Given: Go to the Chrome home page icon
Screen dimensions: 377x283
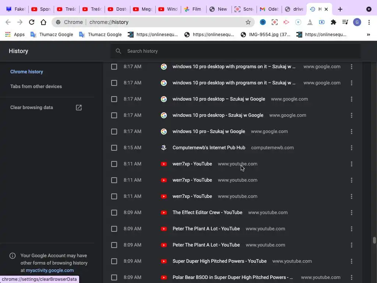Looking at the screenshot, I should point(43,22).
